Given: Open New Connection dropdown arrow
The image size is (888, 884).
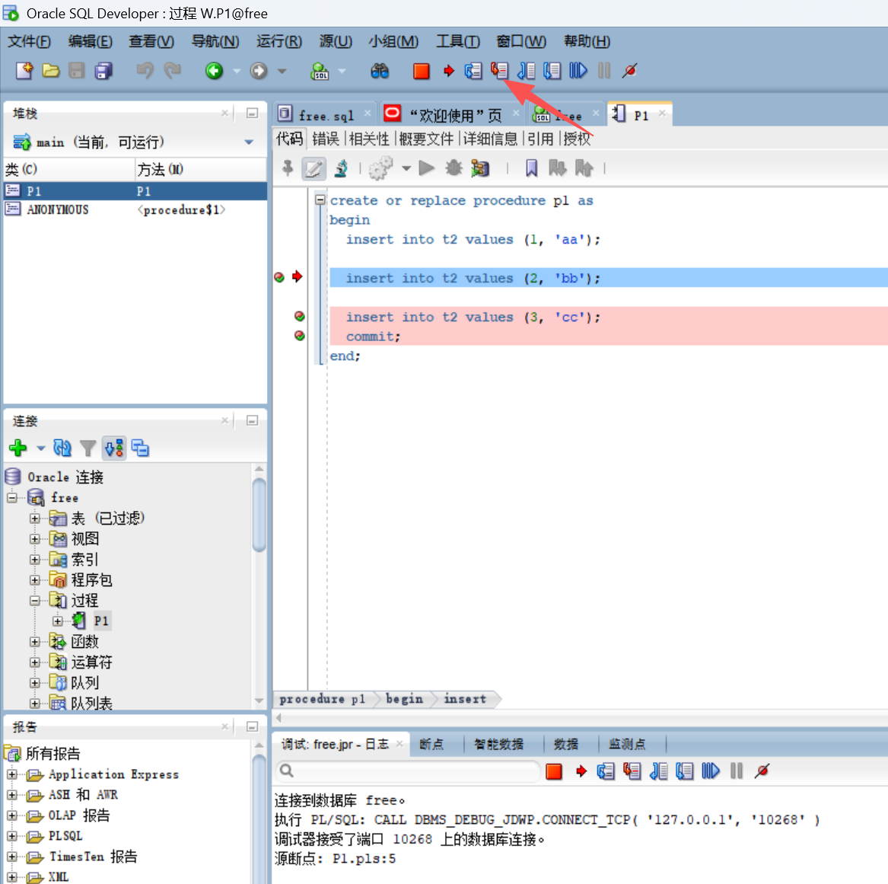Looking at the screenshot, I should [41, 448].
